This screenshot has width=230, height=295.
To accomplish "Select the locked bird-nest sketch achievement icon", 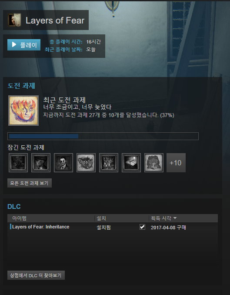I will 86,163.
